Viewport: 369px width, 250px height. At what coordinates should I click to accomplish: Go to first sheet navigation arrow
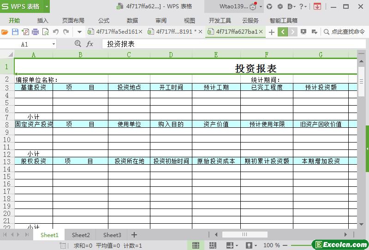point(5,234)
